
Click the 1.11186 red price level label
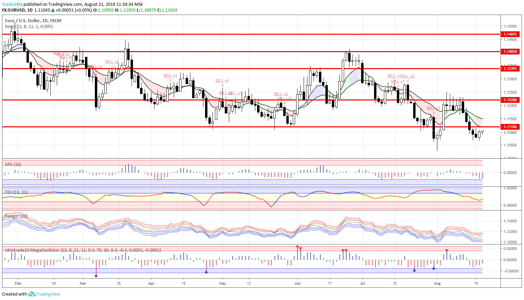pyautogui.click(x=510, y=127)
